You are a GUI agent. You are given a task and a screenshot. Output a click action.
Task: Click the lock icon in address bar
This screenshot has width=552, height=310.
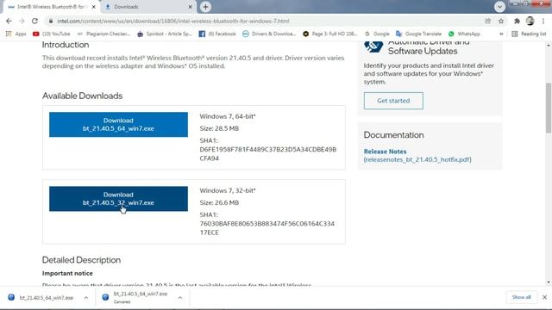[51, 21]
